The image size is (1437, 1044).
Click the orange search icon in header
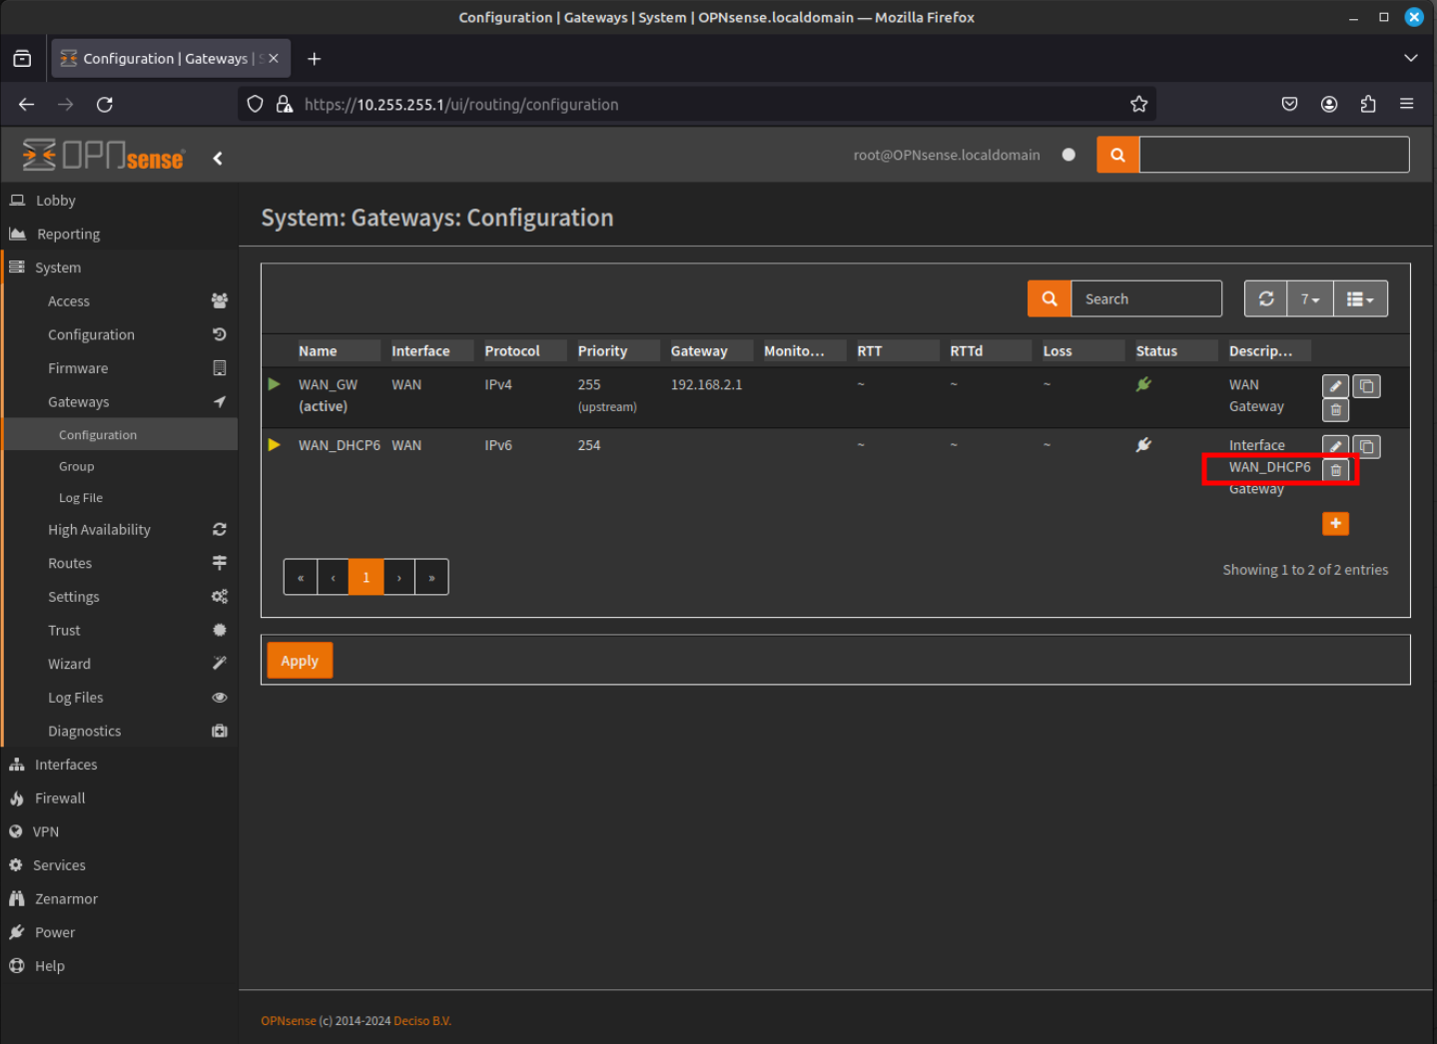pos(1117,155)
